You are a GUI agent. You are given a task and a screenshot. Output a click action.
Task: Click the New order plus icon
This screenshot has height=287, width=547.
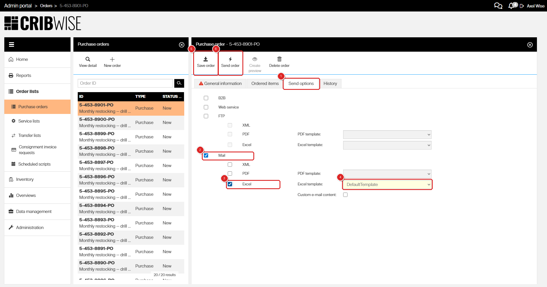tap(112, 59)
